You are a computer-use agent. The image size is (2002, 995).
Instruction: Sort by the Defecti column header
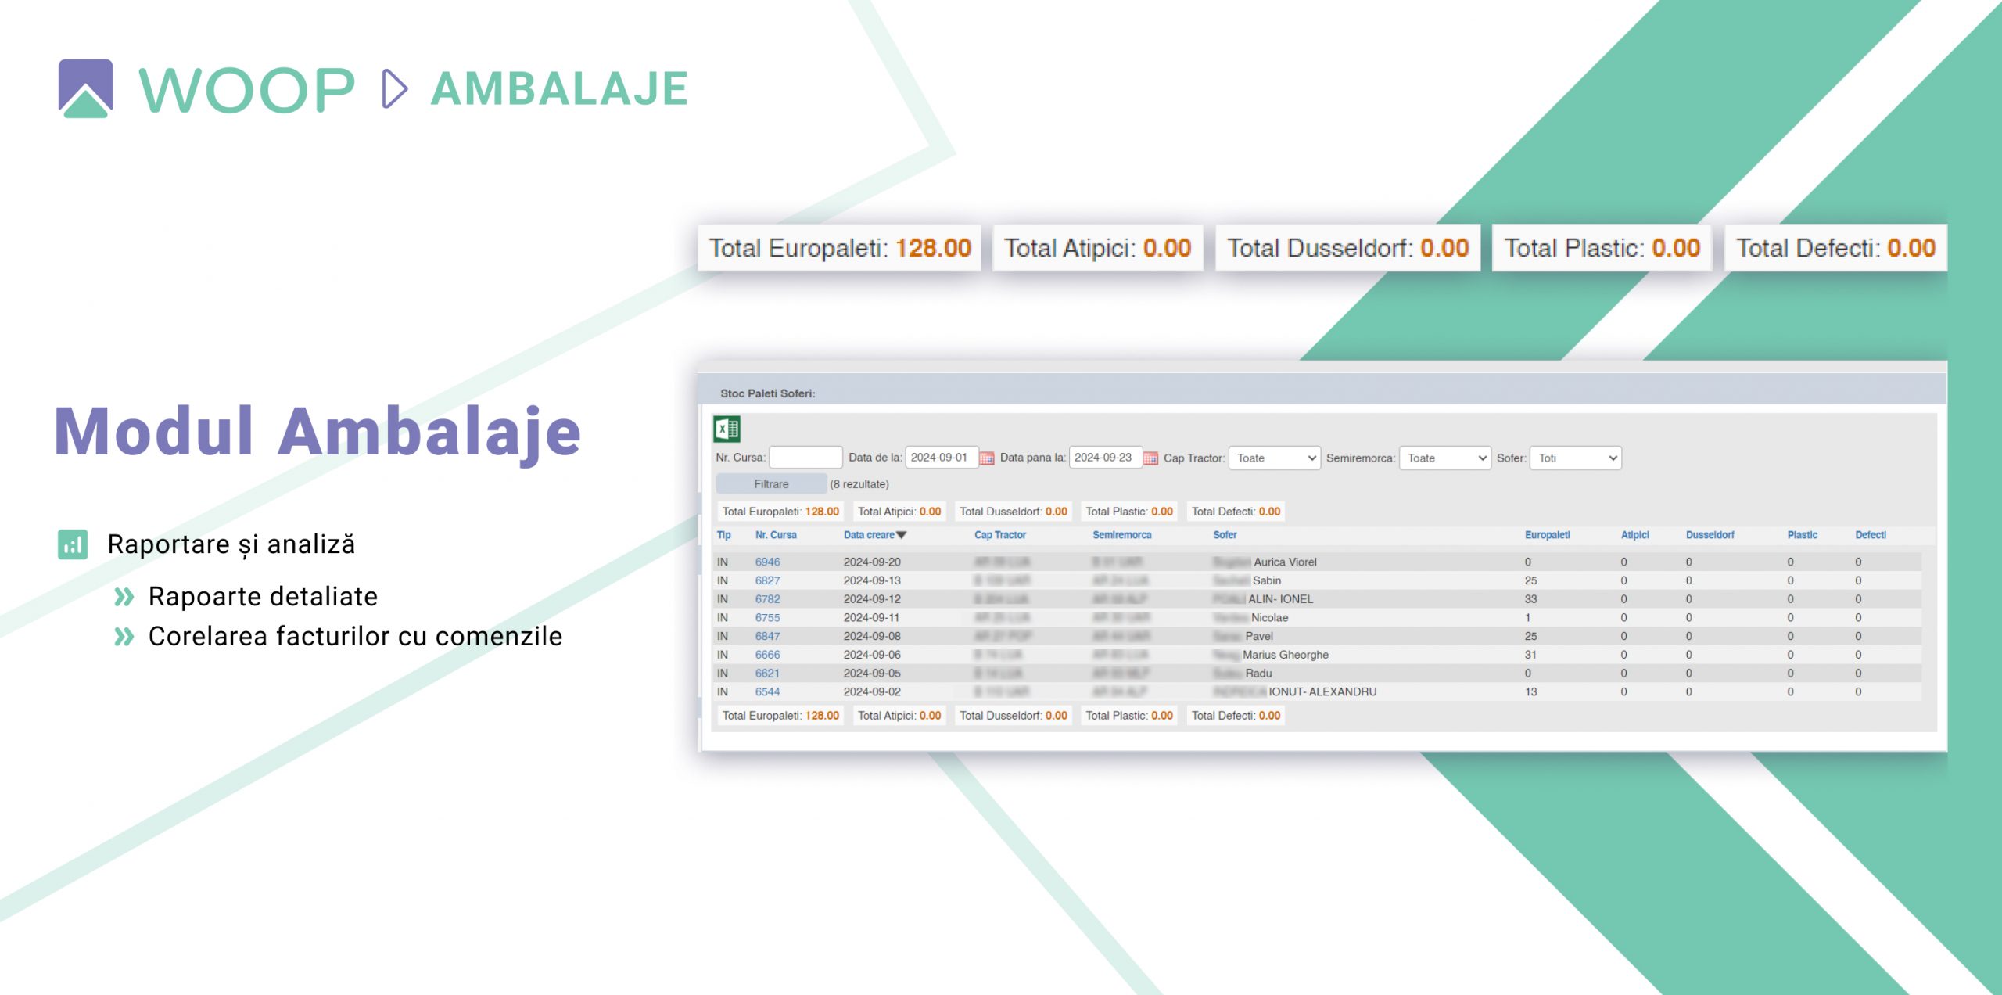[x=1871, y=535]
